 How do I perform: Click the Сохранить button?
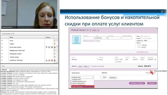(x=152, y=83)
